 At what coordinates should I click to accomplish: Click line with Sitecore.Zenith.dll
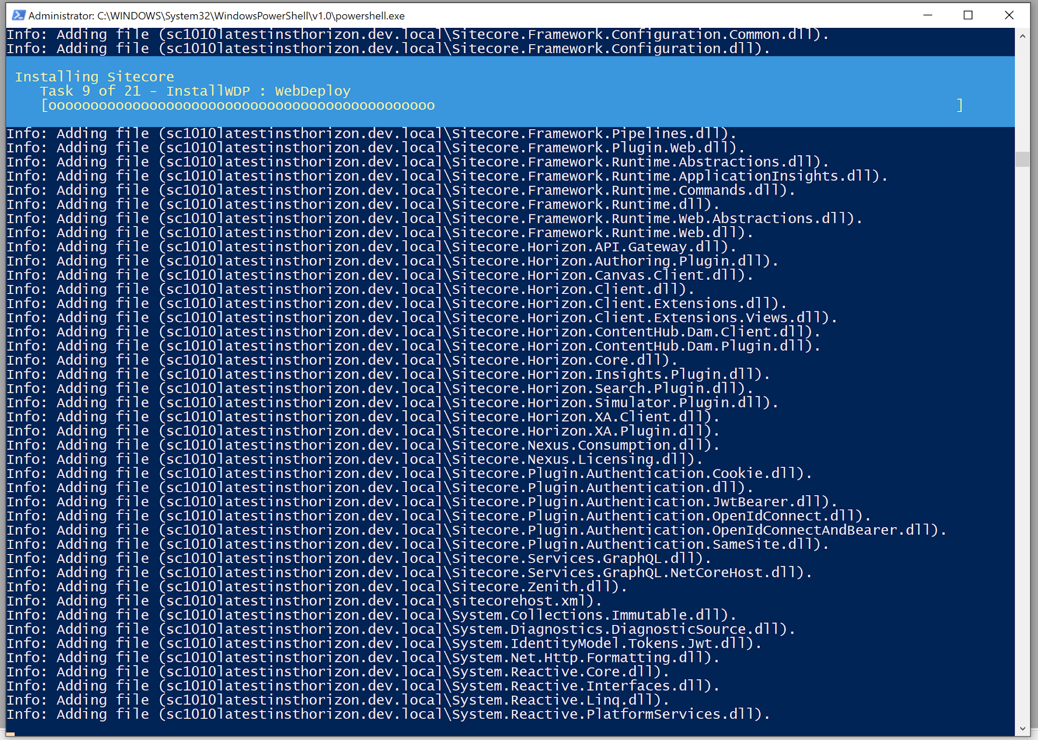point(317,588)
